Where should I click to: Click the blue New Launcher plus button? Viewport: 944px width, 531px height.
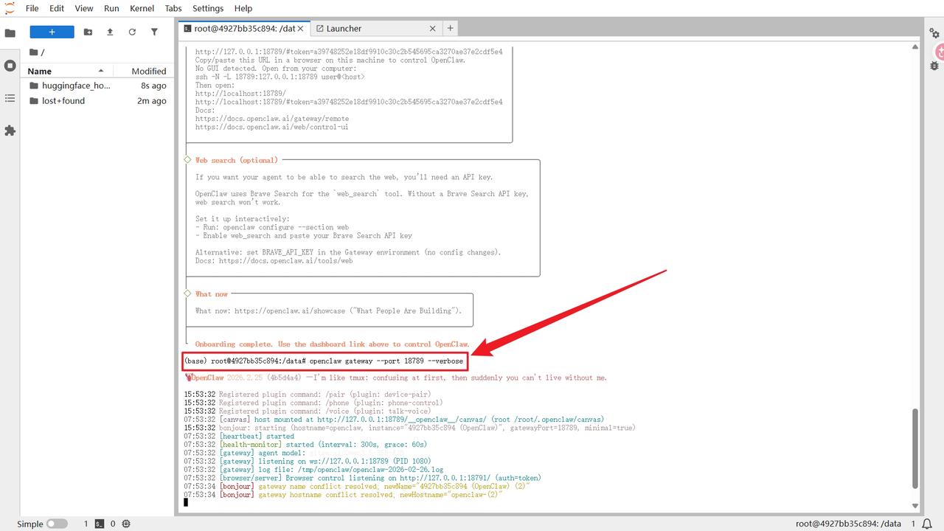pyautogui.click(x=52, y=32)
